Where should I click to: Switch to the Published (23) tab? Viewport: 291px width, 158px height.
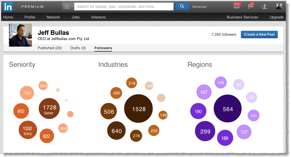[x=50, y=48]
